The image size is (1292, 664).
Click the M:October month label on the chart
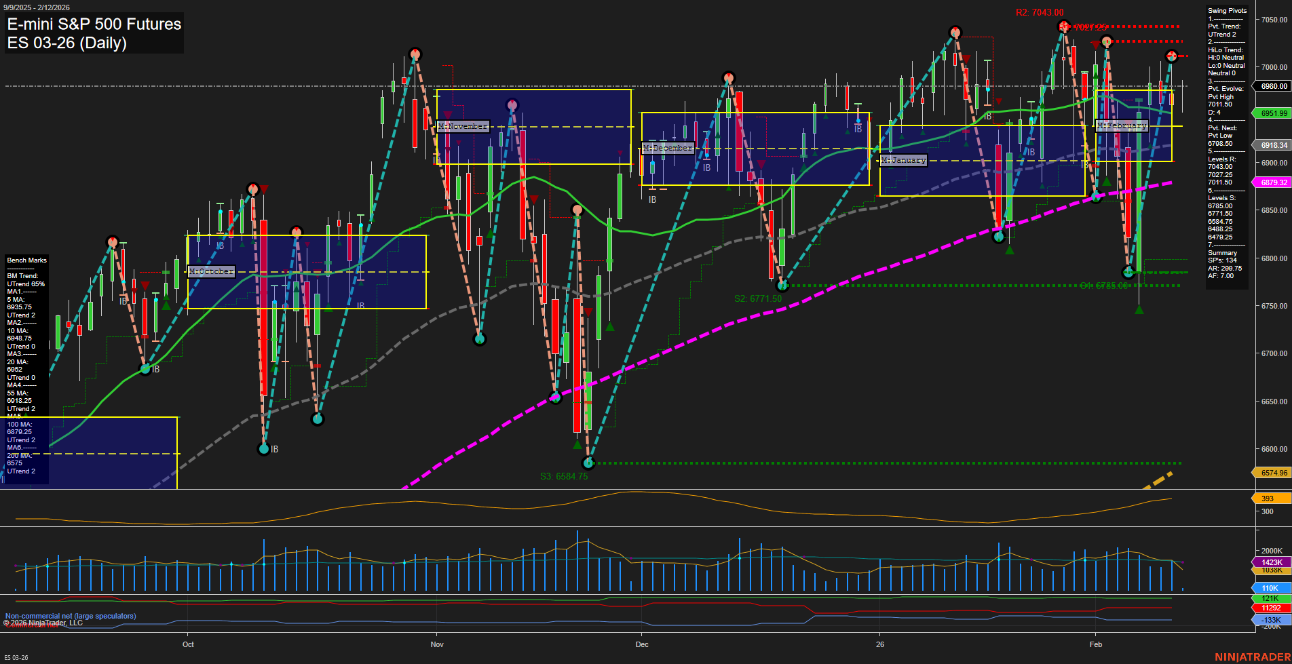tap(210, 272)
